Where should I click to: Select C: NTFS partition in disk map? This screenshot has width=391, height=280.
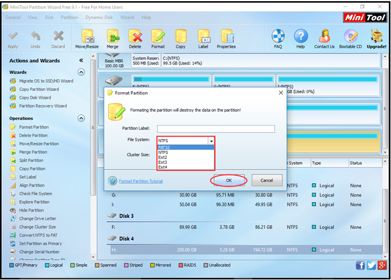pos(270,60)
